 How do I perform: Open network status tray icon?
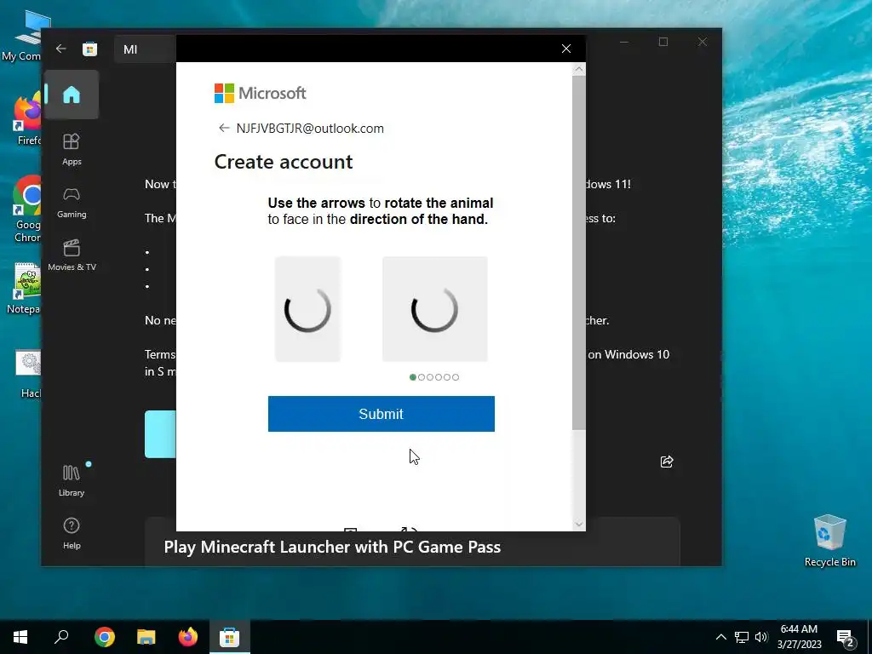click(742, 637)
